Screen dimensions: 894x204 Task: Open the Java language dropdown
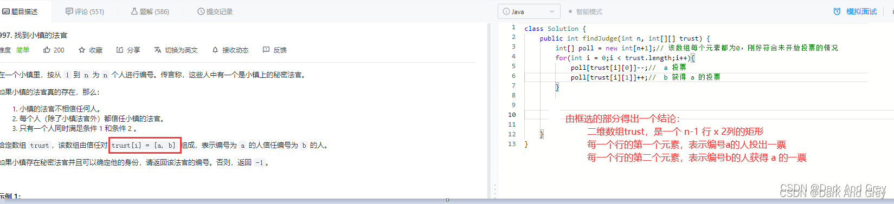[529, 11]
